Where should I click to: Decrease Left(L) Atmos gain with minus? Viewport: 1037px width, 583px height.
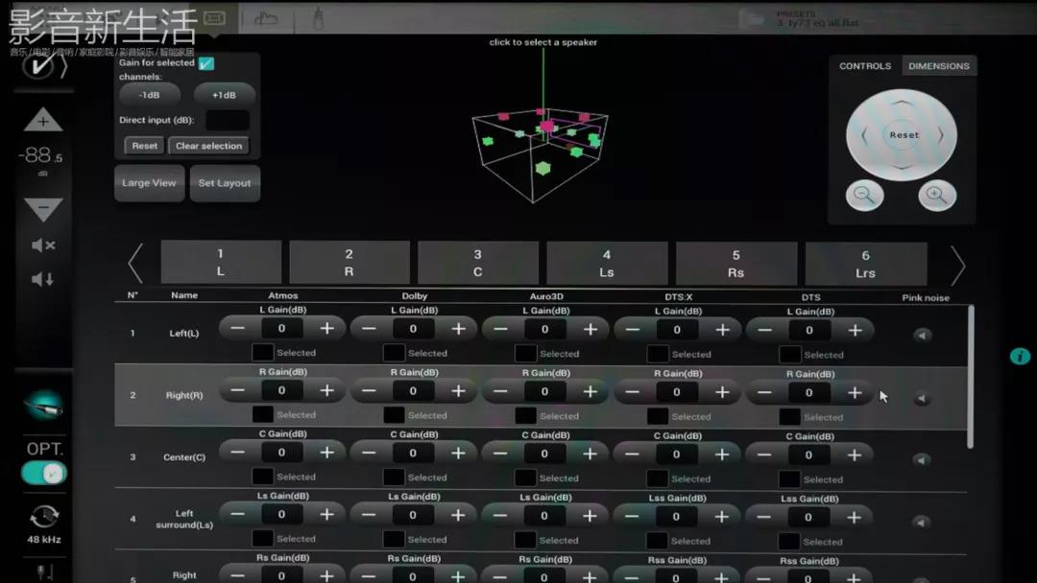[x=237, y=328]
